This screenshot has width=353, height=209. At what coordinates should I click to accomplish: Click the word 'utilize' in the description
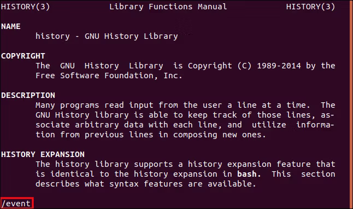(269, 125)
